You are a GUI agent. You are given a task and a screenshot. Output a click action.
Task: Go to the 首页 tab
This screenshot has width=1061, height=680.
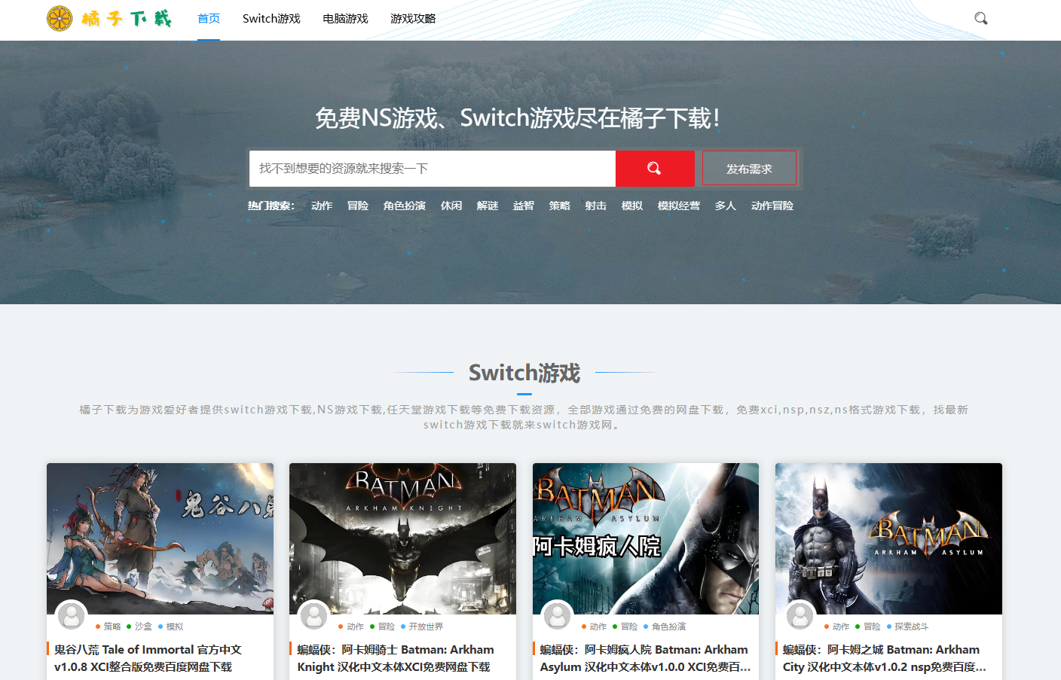click(209, 19)
